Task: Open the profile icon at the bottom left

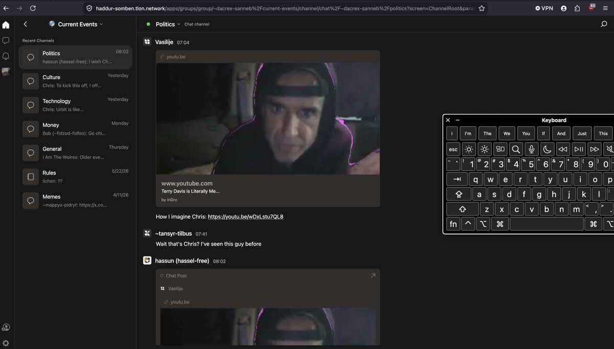Action: coord(6,328)
